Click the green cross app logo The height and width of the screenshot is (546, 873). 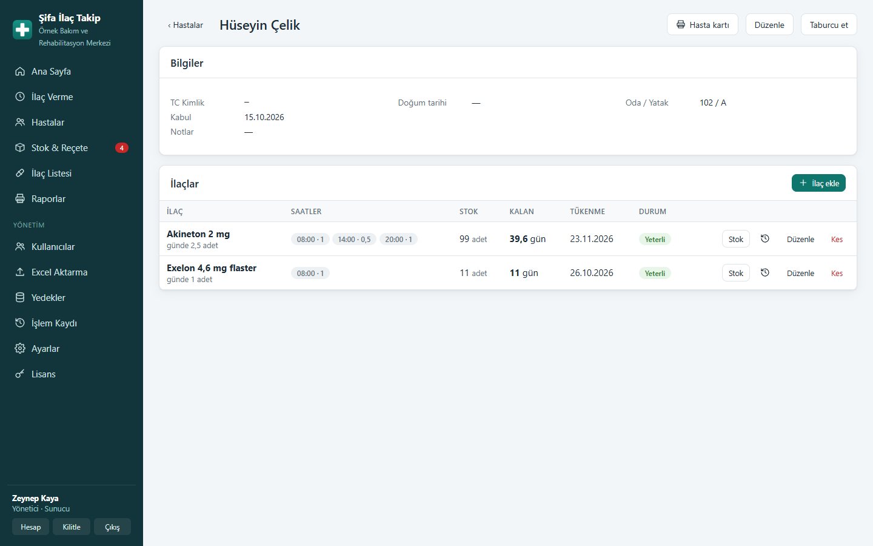click(x=22, y=30)
